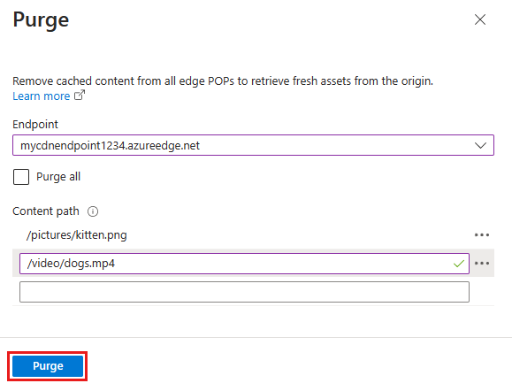Show the Content path info tooltip icon
This screenshot has height=391, width=512.
(x=93, y=211)
